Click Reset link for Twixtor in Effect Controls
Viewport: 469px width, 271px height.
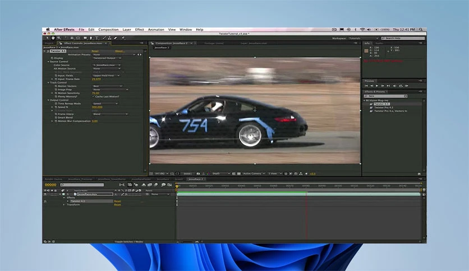[95, 51]
